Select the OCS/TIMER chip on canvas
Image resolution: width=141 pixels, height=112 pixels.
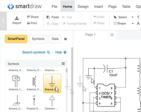[x=106, y=95]
